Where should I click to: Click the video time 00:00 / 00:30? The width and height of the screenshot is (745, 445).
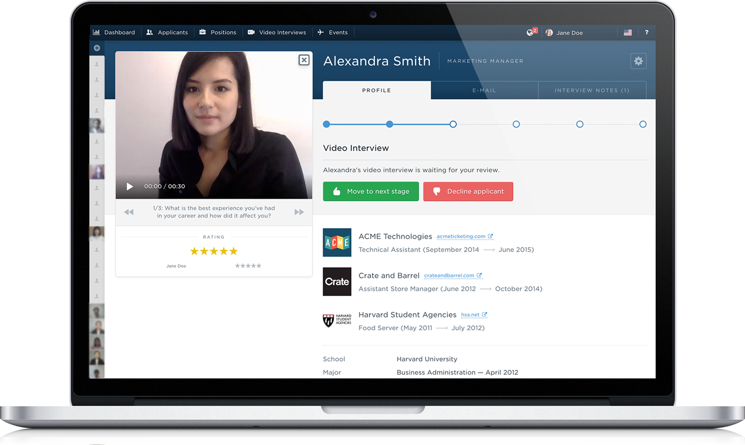[x=164, y=186]
